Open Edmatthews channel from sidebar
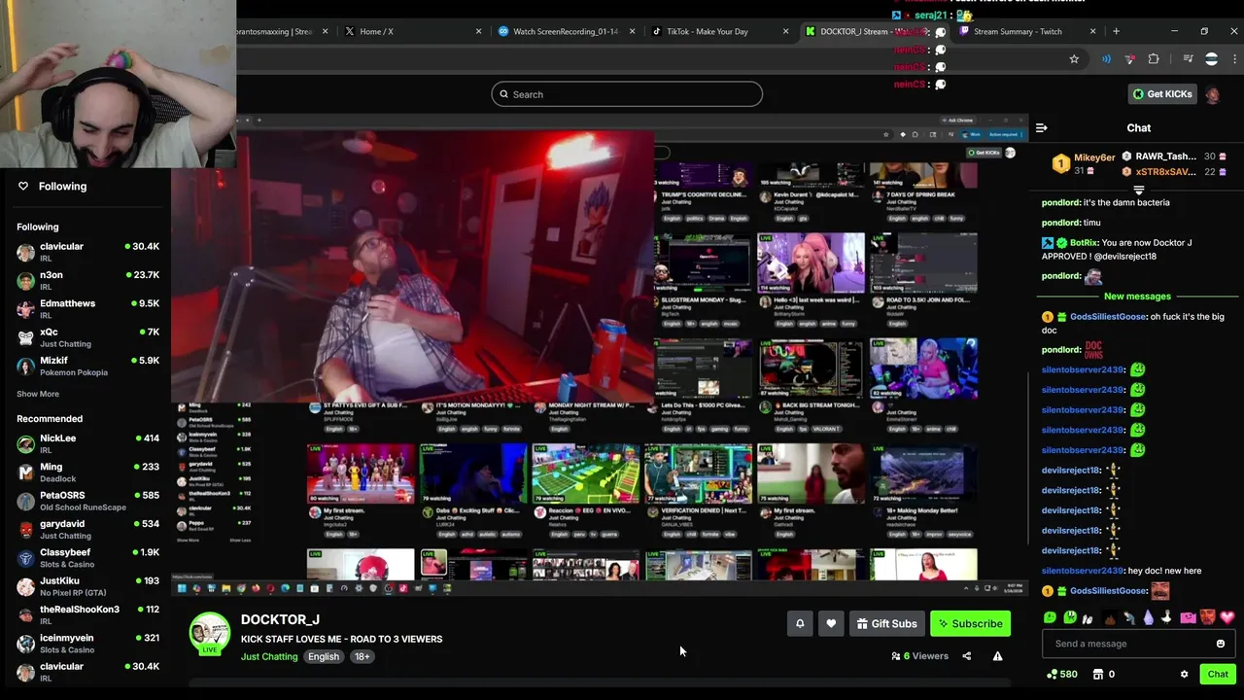This screenshot has height=700, width=1244. click(87, 308)
